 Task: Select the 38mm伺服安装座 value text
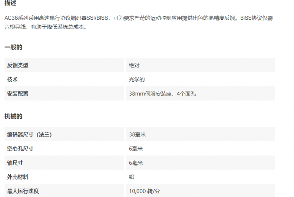[x=162, y=94]
